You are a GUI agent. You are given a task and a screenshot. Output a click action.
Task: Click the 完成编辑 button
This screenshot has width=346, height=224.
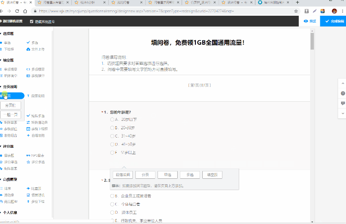334,21
